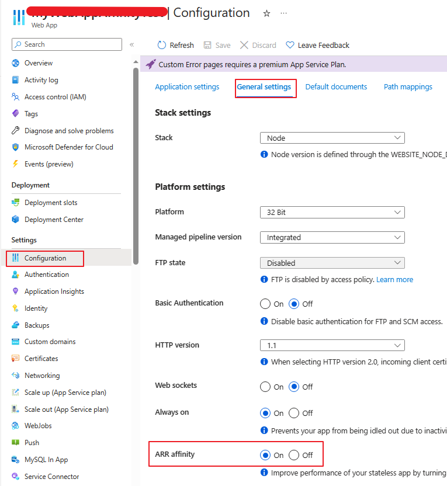Focus the sidebar Search field
Viewport: 447px width, 486px height.
pyautogui.click(x=67, y=44)
